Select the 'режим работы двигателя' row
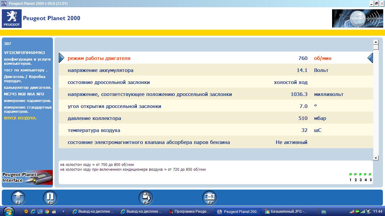 pyautogui.click(x=216, y=58)
